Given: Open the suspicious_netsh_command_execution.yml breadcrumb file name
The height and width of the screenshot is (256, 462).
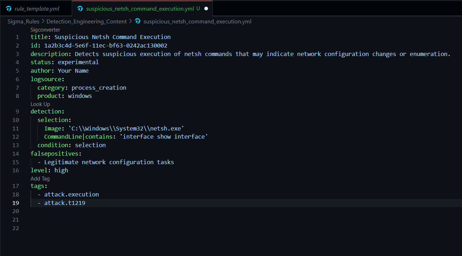Looking at the screenshot, I should pyautogui.click(x=197, y=22).
